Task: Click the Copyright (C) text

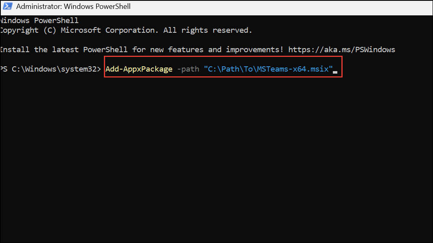Action: click(x=28, y=30)
